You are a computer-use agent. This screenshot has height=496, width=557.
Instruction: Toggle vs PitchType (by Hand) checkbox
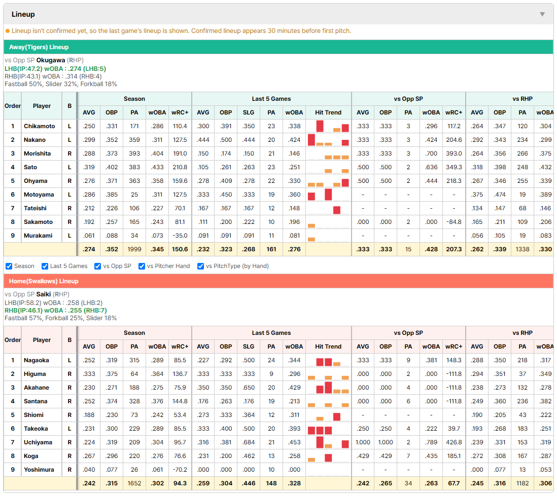201,266
